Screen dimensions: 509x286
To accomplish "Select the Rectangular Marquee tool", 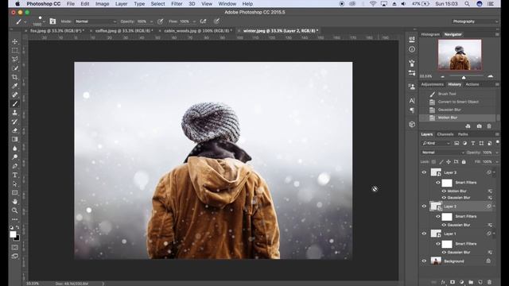I will [x=15, y=51].
